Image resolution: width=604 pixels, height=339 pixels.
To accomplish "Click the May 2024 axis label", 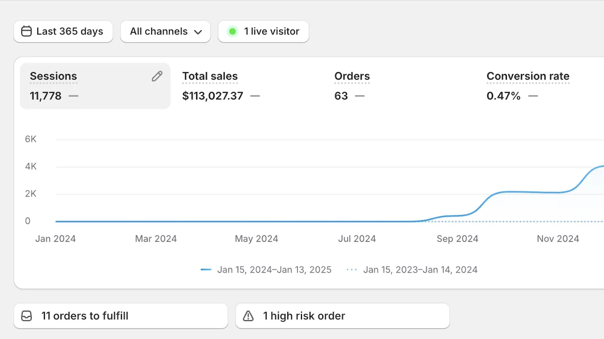I will click(257, 239).
